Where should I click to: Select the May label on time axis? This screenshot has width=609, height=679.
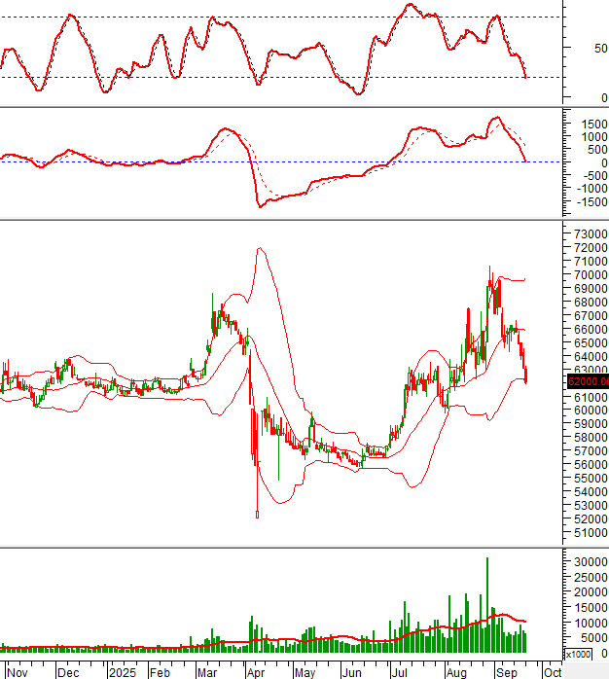(304, 672)
